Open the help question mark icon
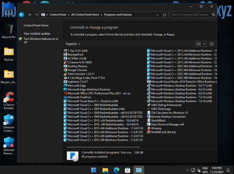This screenshot has height=174, width=234. coord(212,44)
